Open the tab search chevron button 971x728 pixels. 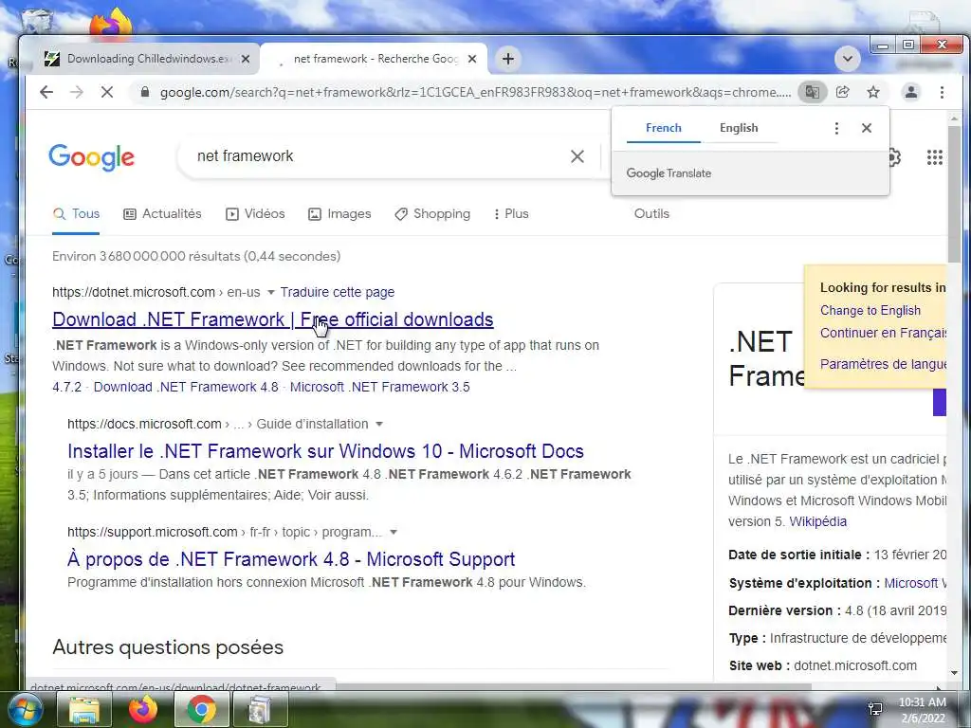pyautogui.click(x=848, y=59)
